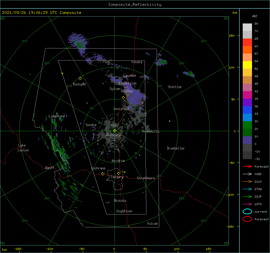Click the RedDeer city label
The height and width of the screenshot is (253, 270).
(127, 91)
